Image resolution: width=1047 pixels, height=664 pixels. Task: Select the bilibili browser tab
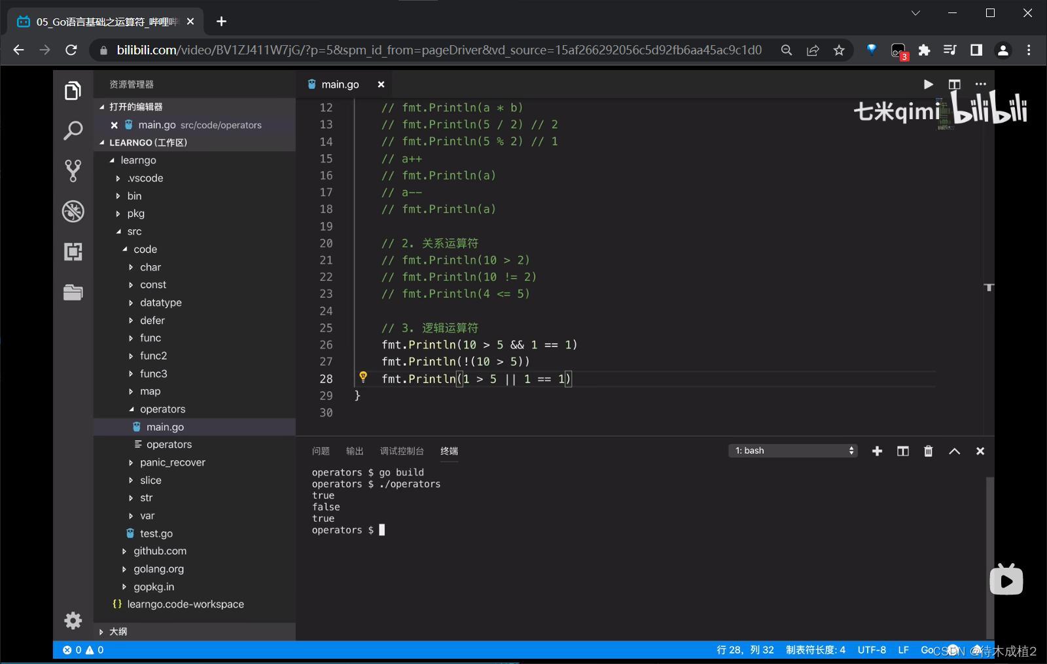coord(105,22)
